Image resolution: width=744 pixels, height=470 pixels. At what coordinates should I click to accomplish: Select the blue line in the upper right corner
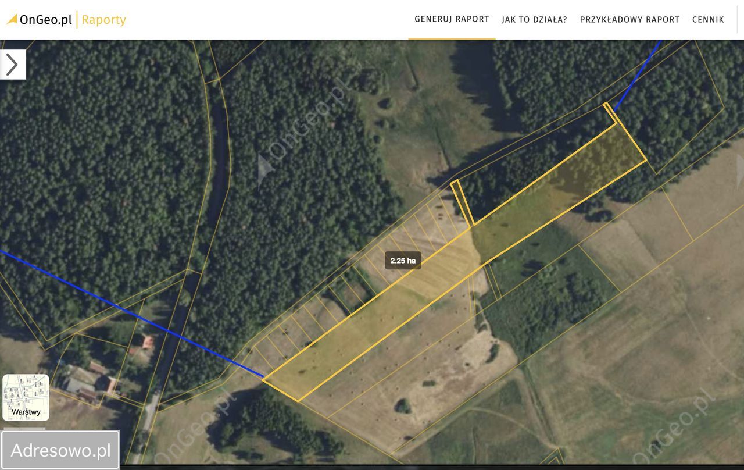[x=638, y=74]
